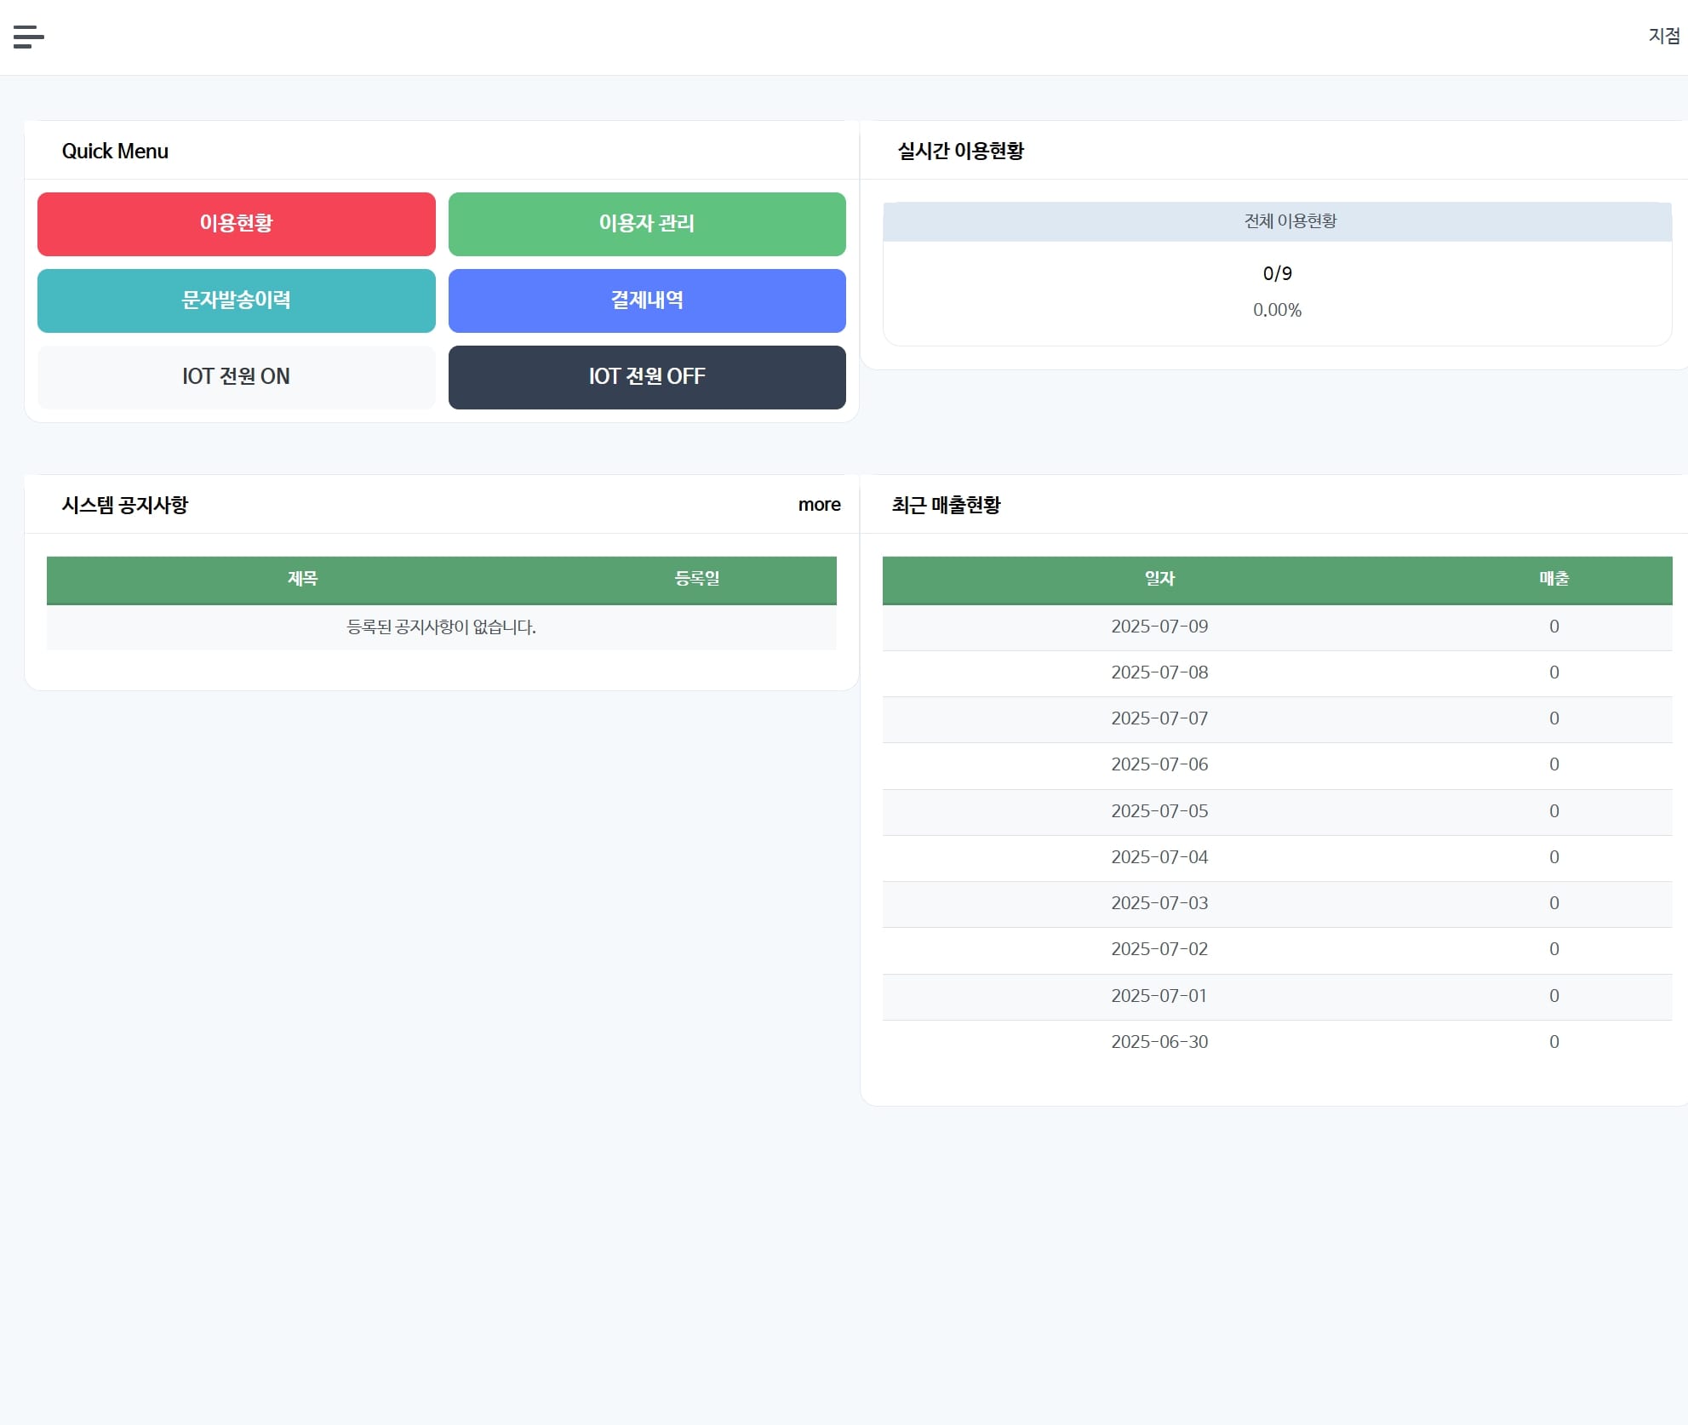Click the 실시간 이용현황 panel title
The height and width of the screenshot is (1425, 1688).
(961, 152)
